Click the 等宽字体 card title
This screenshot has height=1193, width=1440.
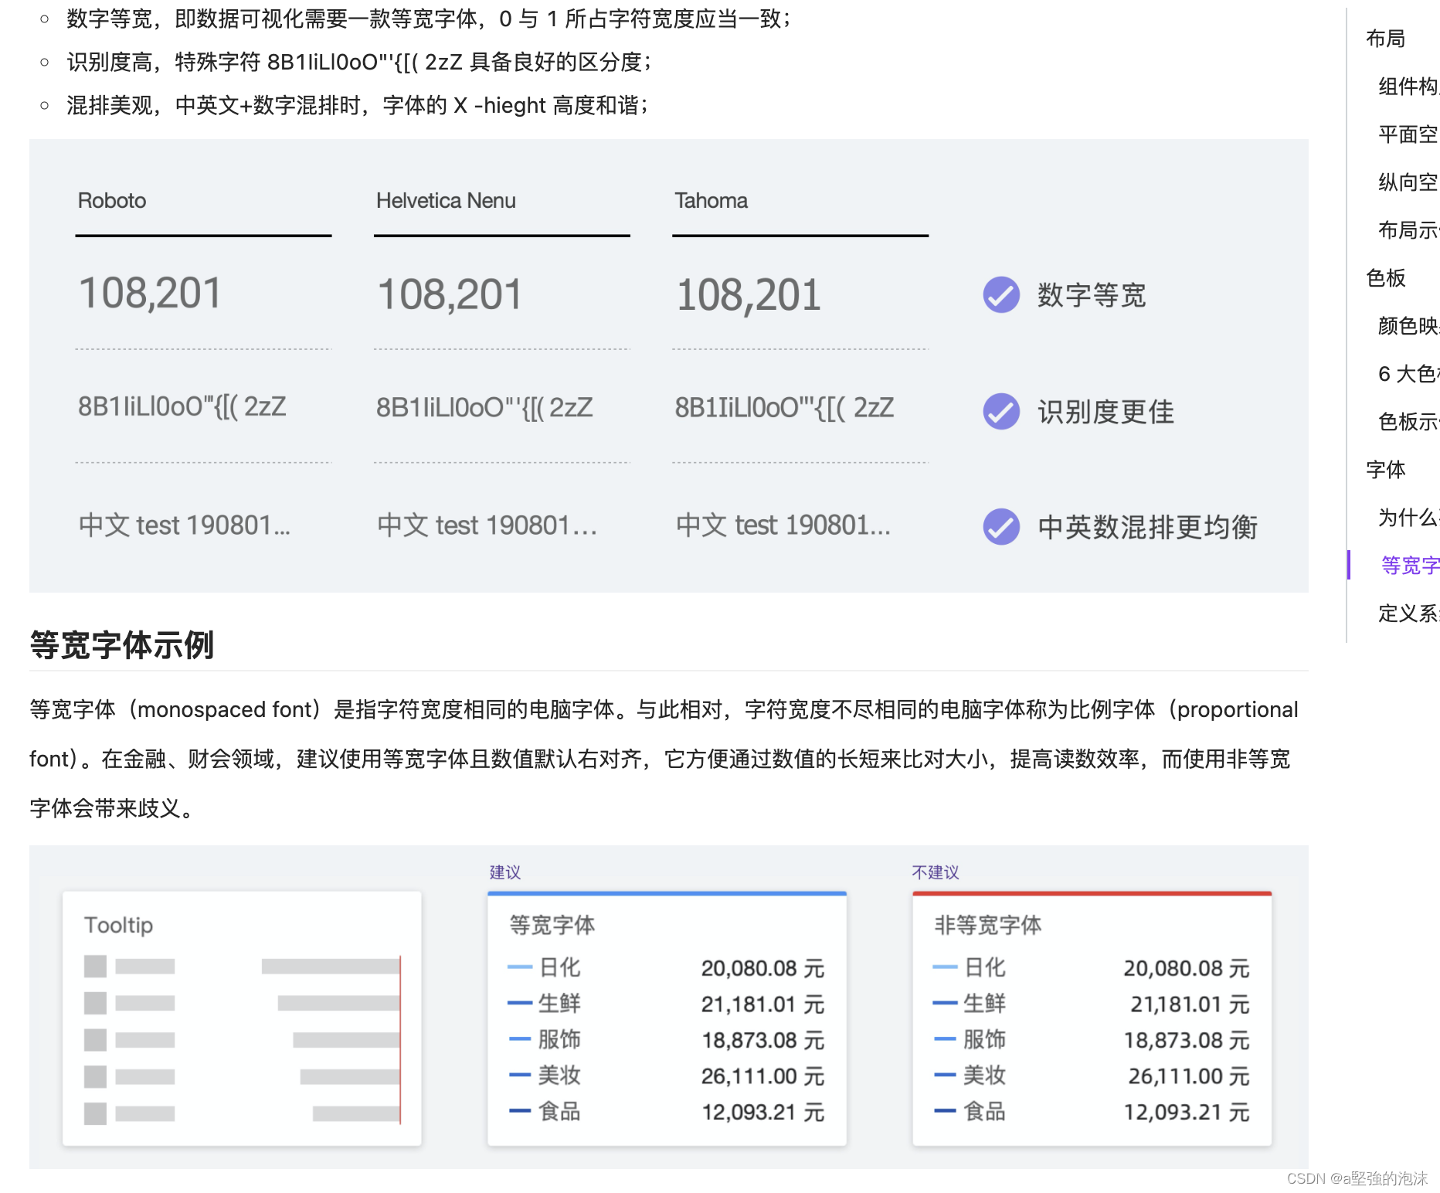coord(552,925)
